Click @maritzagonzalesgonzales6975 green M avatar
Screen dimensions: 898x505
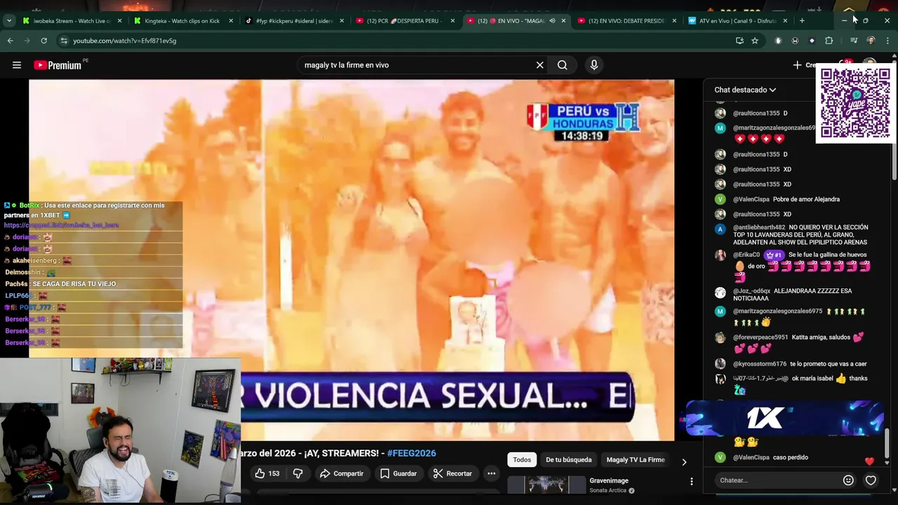pos(720,311)
